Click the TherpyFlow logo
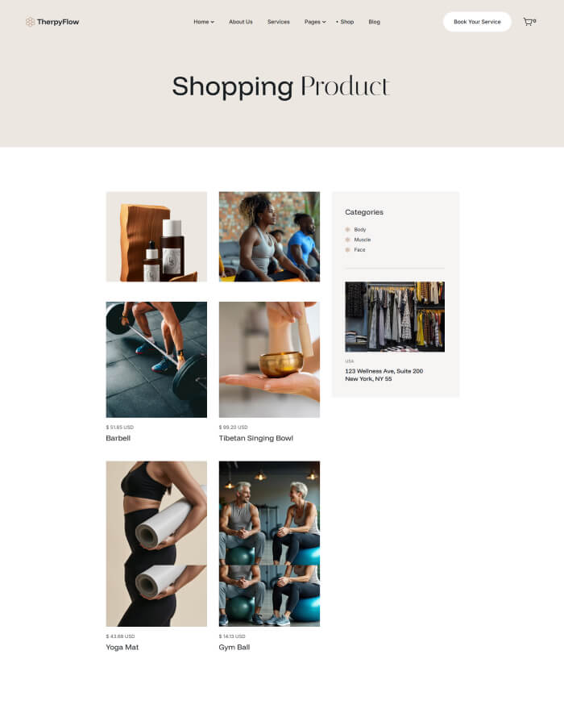This screenshot has height=705, width=564. click(52, 22)
